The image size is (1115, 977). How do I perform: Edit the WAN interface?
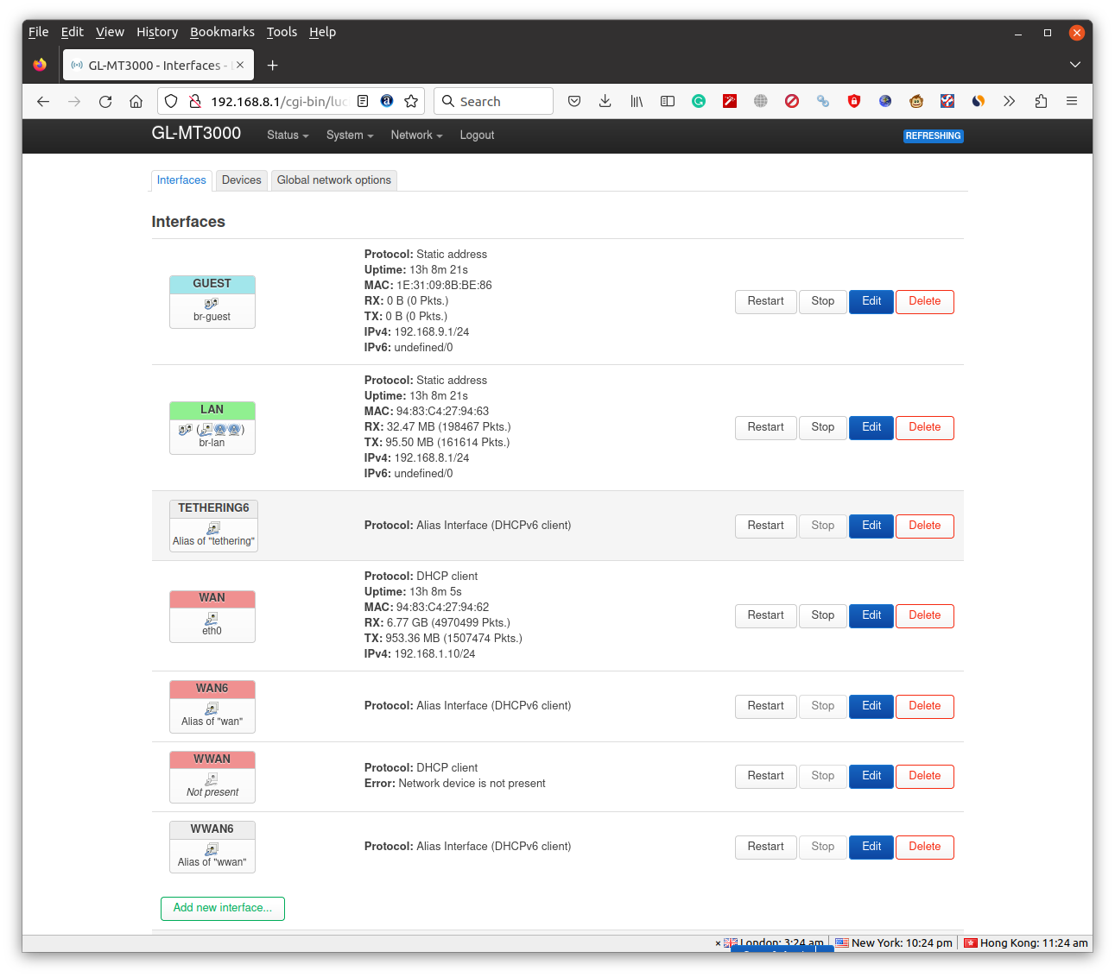click(871, 615)
